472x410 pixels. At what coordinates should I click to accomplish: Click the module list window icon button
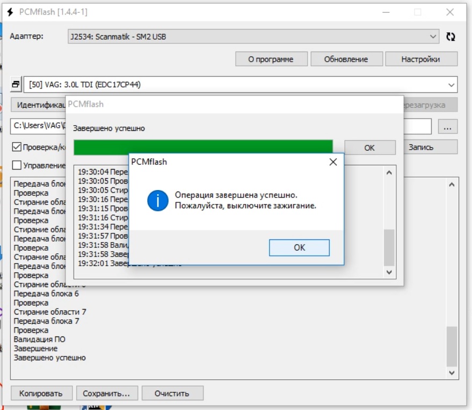(x=16, y=85)
